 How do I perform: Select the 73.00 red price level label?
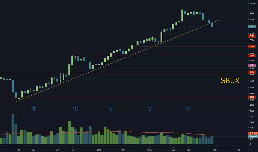[252, 46]
